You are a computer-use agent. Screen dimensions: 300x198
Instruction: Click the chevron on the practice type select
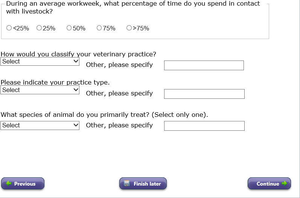[76, 90]
